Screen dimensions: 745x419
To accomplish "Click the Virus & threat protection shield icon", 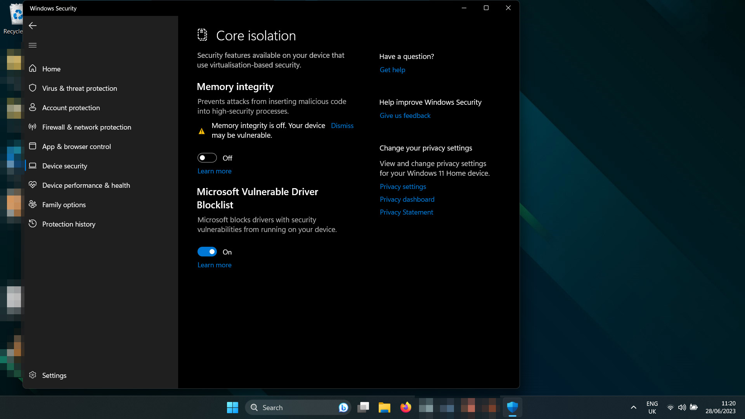I will coord(33,88).
